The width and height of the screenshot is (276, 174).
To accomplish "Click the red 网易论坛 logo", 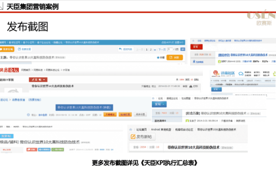I will coord(9,70).
